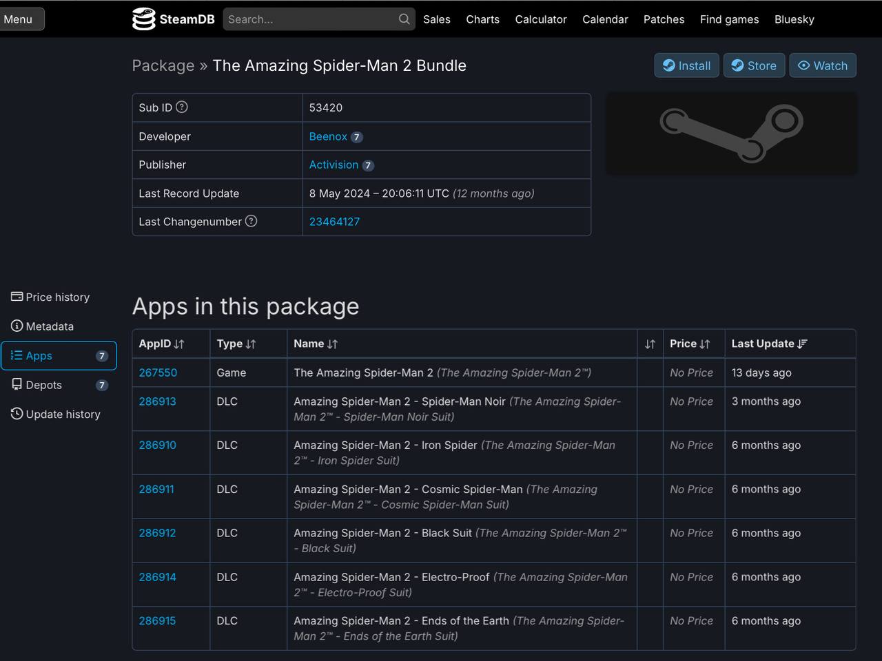The width and height of the screenshot is (882, 661).
Task: Click the Black Suit DLC name
Action: tap(382, 533)
